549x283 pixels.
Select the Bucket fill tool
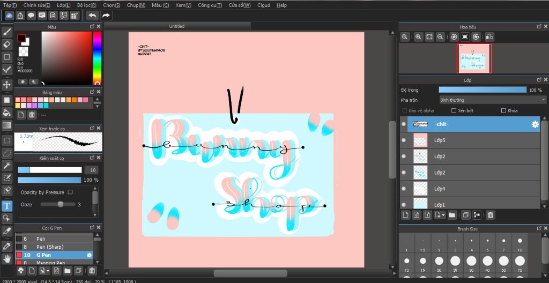click(6, 113)
